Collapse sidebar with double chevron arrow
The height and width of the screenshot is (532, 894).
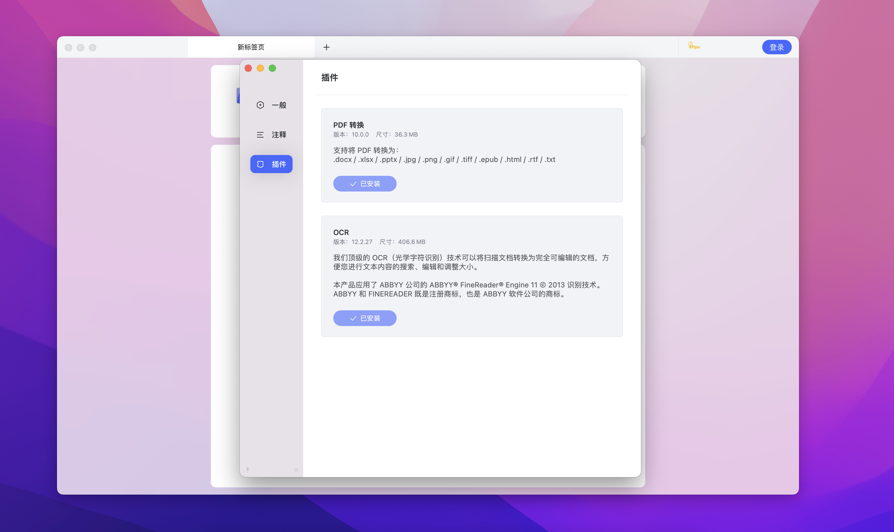(296, 470)
